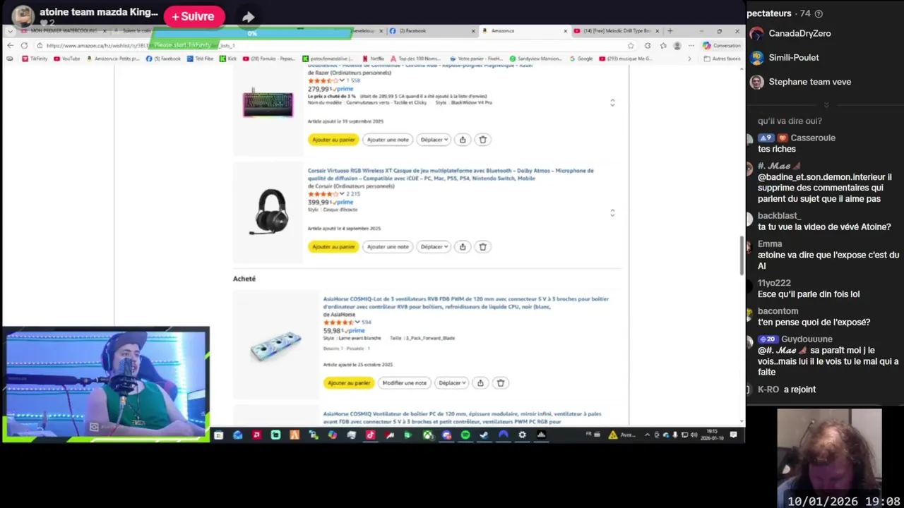Screen dimensions: 904x508
Task: Open the streamer's profile avatar
Action: tap(23, 16)
